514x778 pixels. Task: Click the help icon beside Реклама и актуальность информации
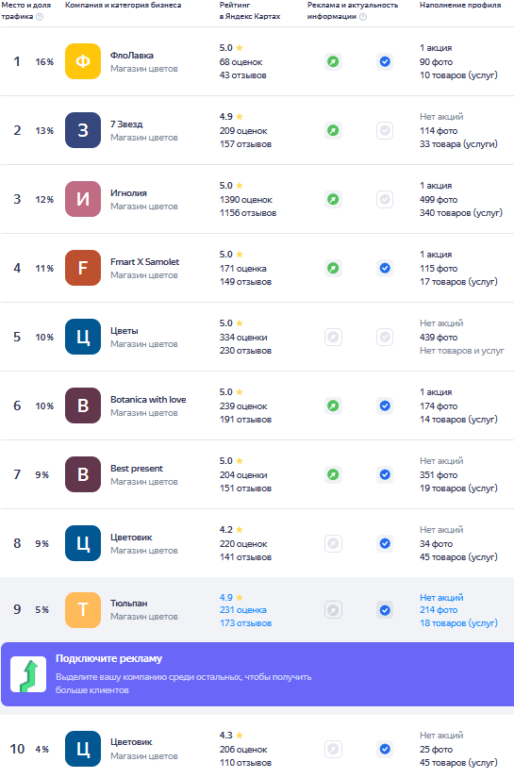coord(363,17)
